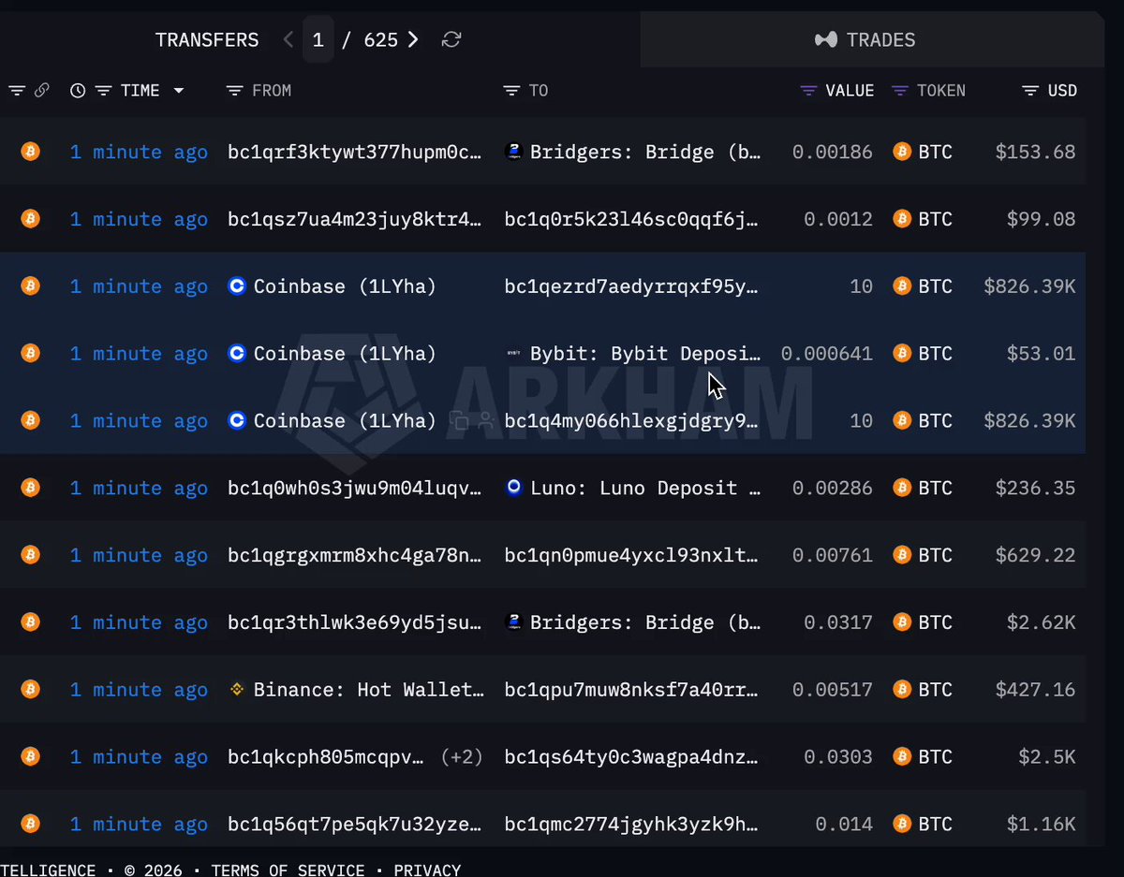Open the TO column filter
The height and width of the screenshot is (877, 1124).
511,91
